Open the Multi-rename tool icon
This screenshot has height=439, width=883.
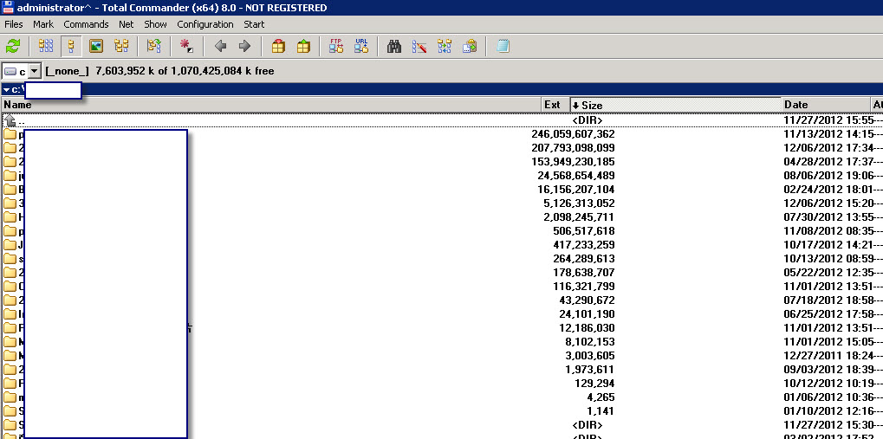[x=419, y=46]
